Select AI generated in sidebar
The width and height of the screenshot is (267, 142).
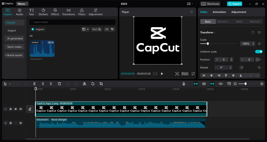point(15,39)
